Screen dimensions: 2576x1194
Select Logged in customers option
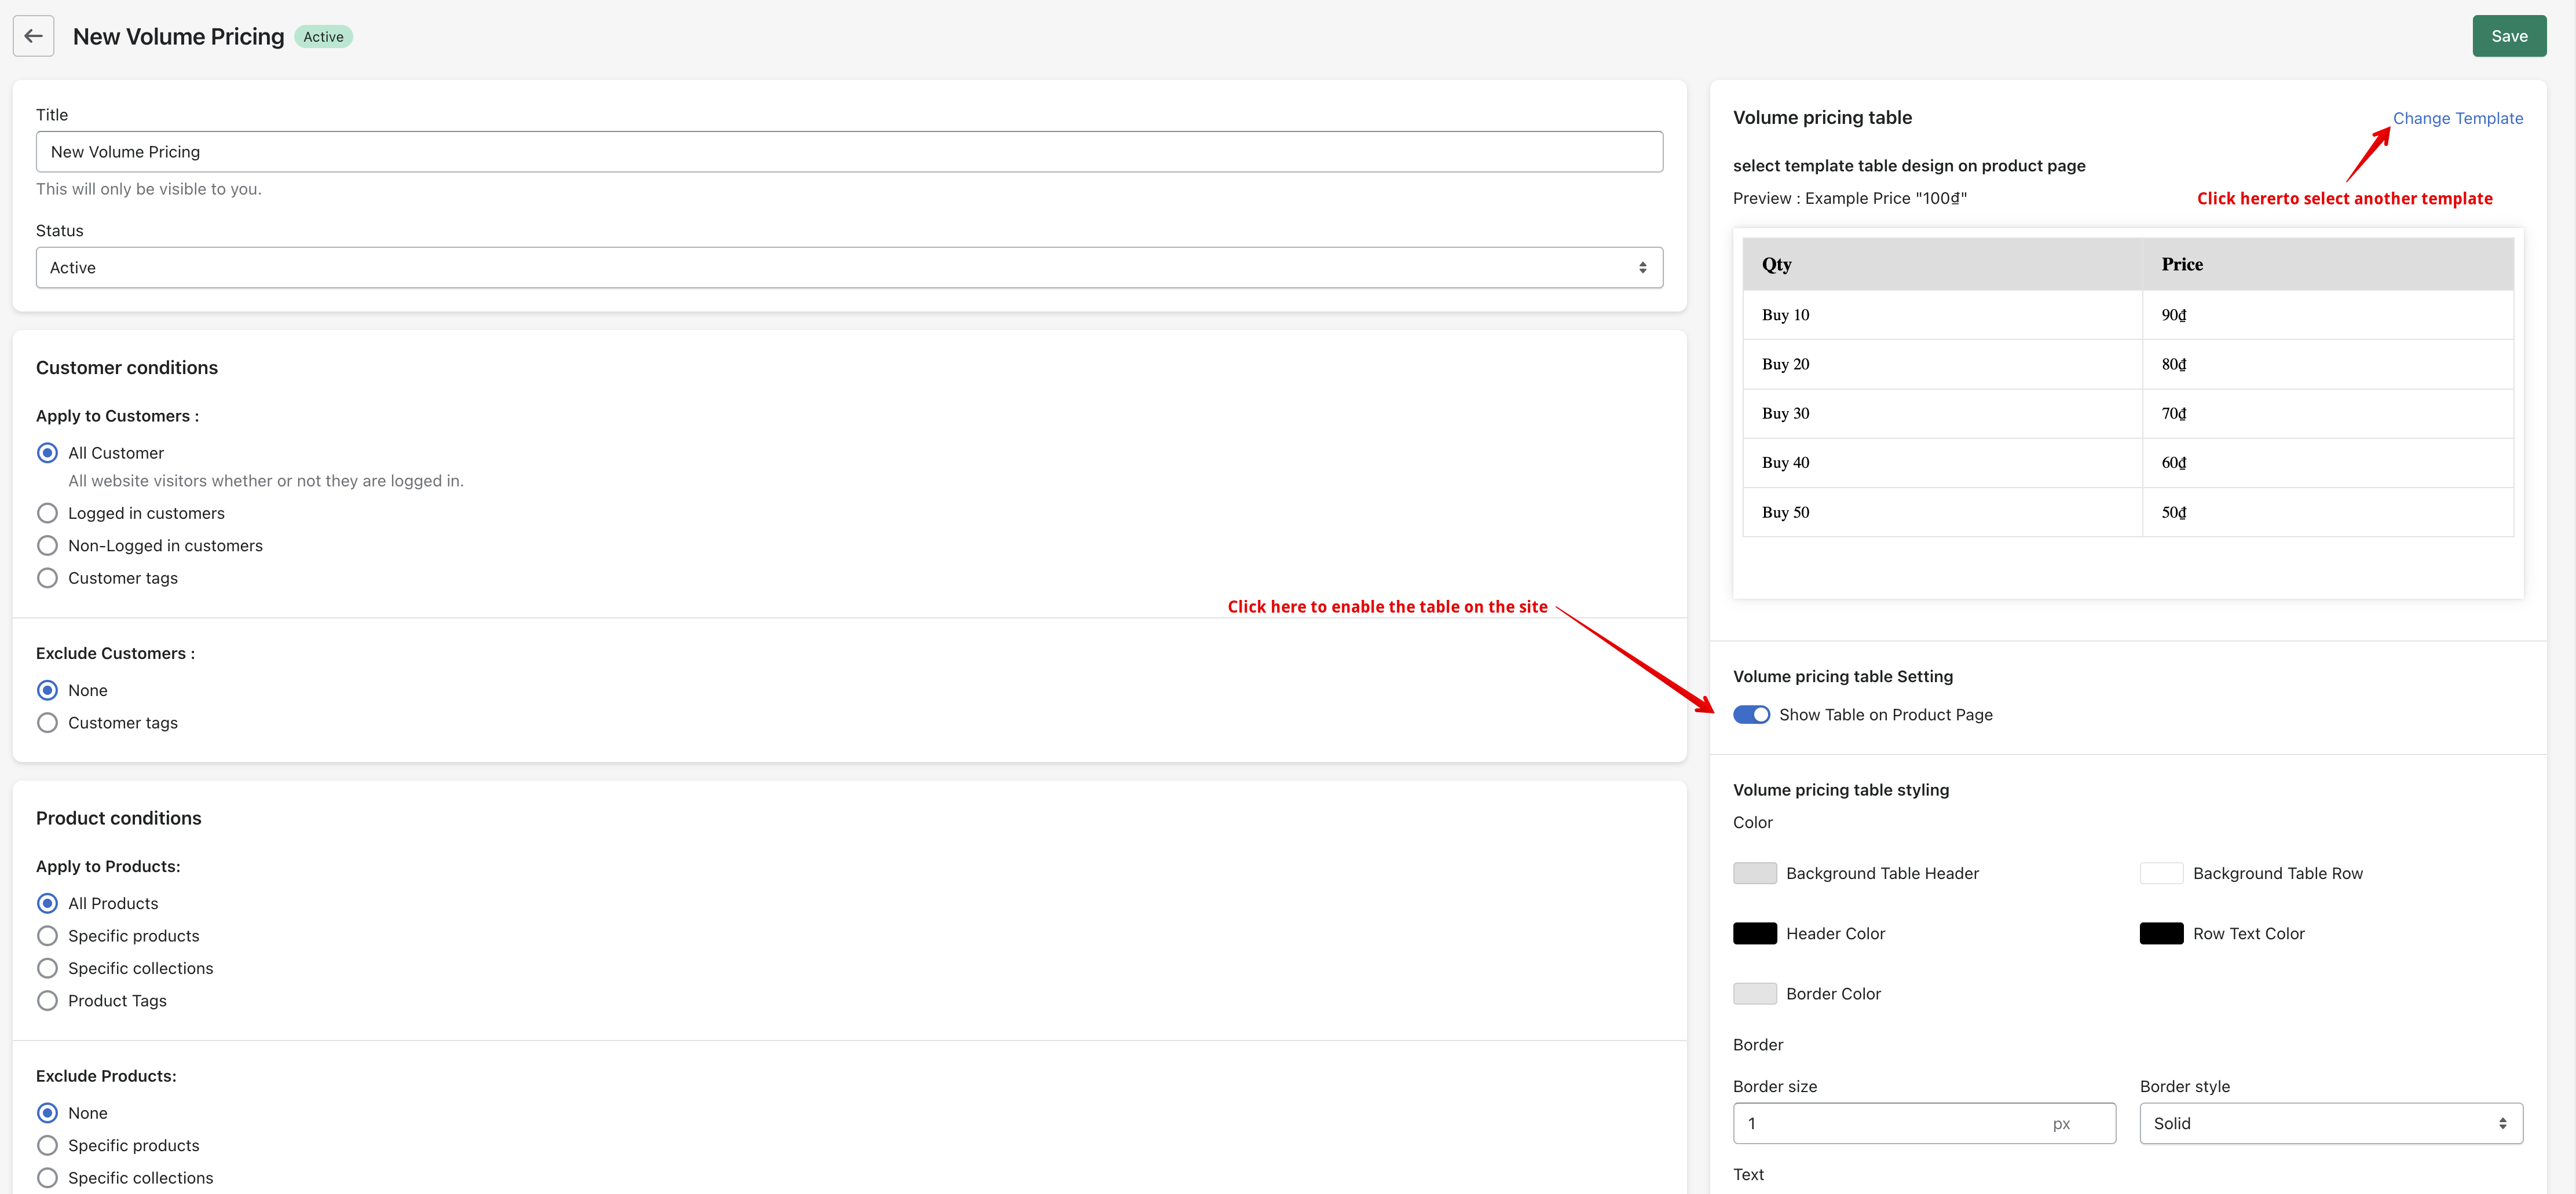[x=47, y=513]
